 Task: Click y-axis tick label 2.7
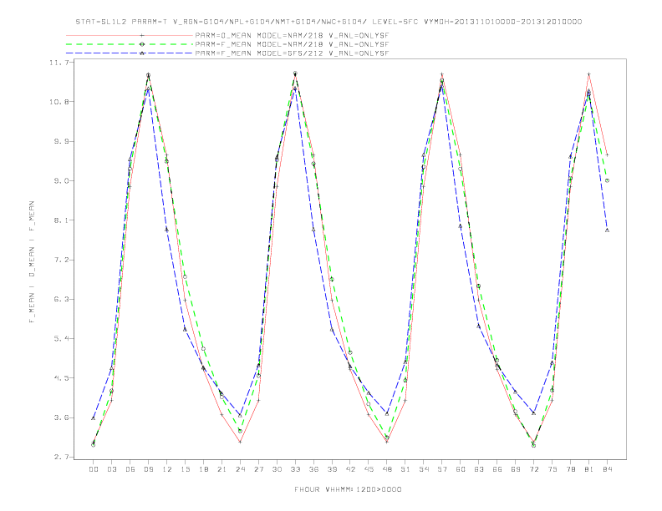(62, 457)
